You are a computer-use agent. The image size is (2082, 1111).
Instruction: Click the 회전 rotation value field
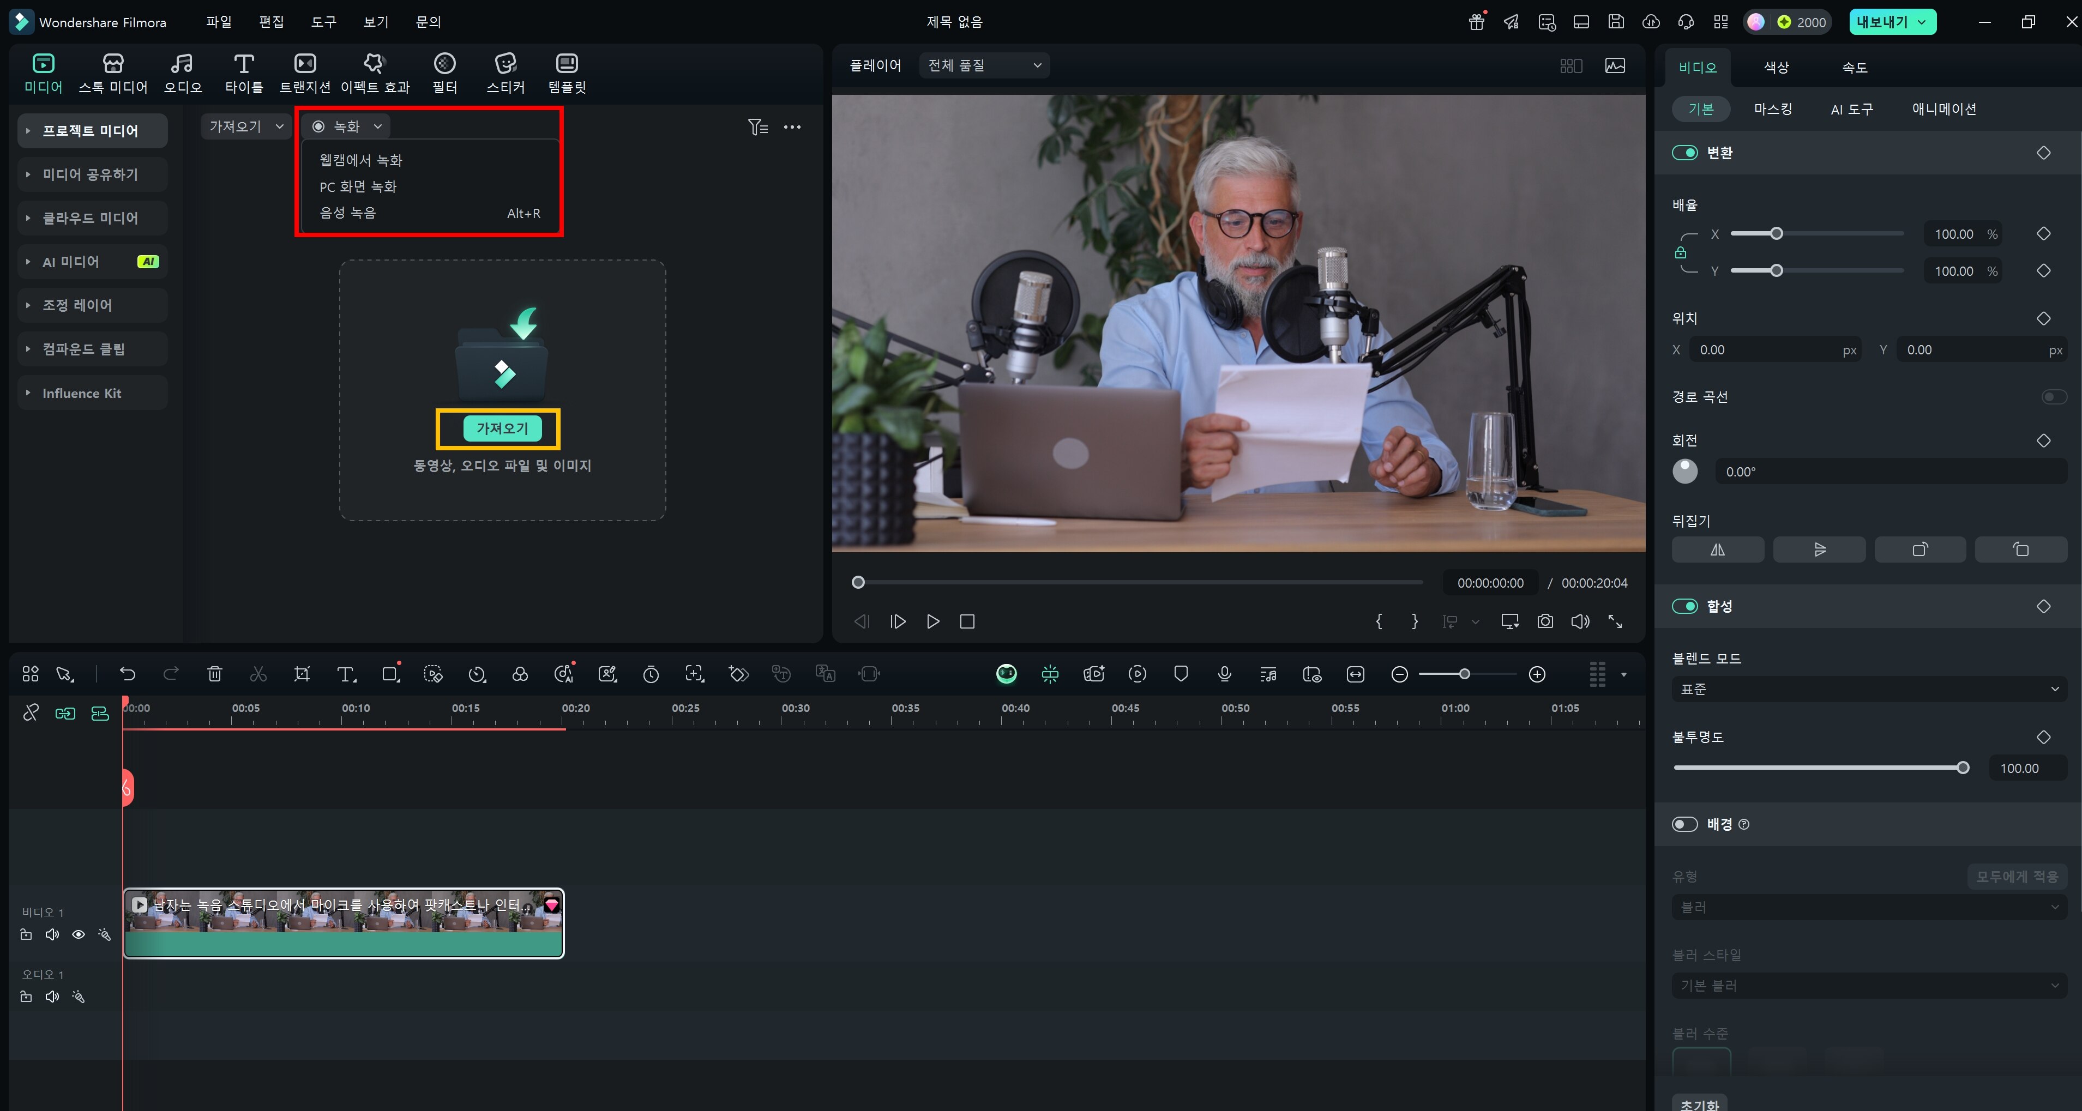click(x=1891, y=472)
